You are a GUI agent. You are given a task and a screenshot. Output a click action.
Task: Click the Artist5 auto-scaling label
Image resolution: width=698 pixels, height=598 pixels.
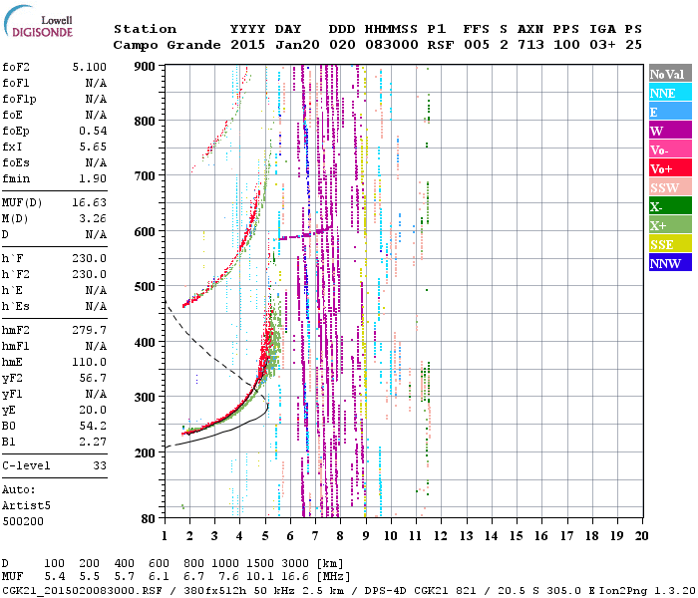[x=26, y=506]
